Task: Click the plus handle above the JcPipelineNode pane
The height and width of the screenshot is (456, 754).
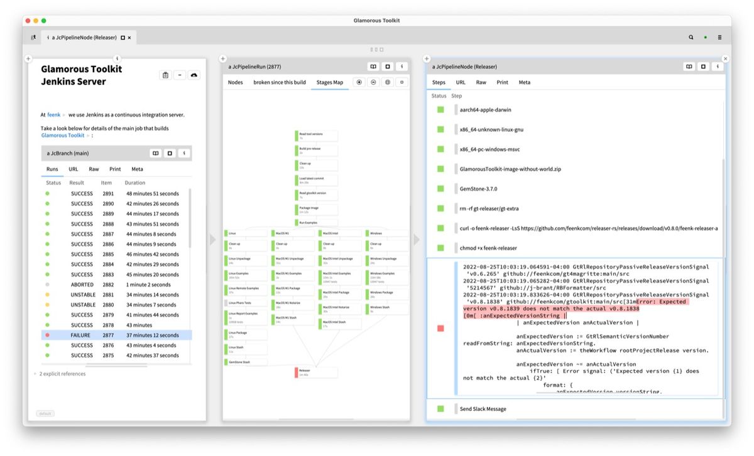Action: (427, 59)
